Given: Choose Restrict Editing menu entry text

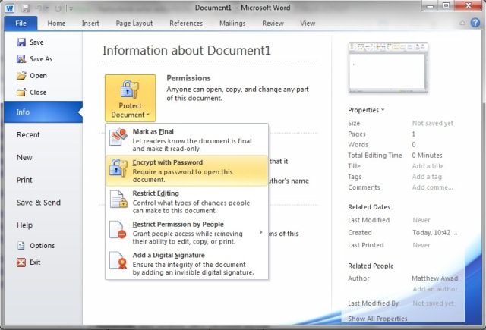Looking at the screenshot, I should pos(156,193).
